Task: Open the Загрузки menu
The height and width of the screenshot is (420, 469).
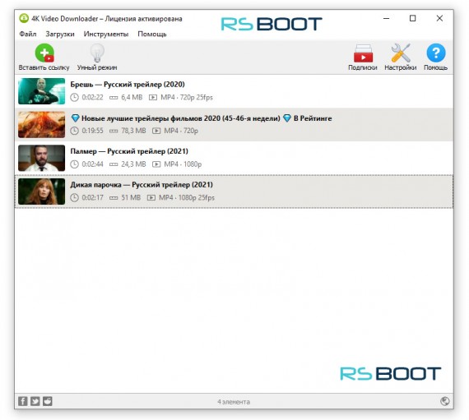Action: (60, 34)
